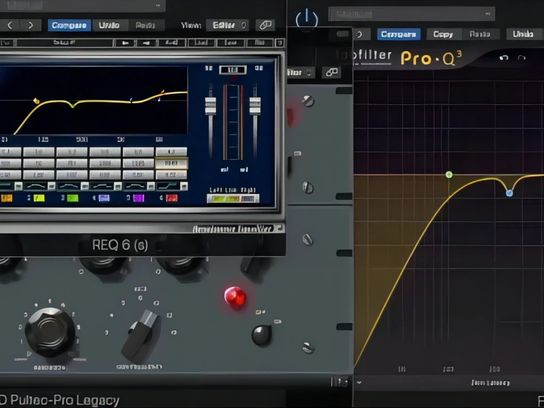
Task: Click Pro-Q 3 undo arrow icon beside logo
Action: click(x=504, y=58)
